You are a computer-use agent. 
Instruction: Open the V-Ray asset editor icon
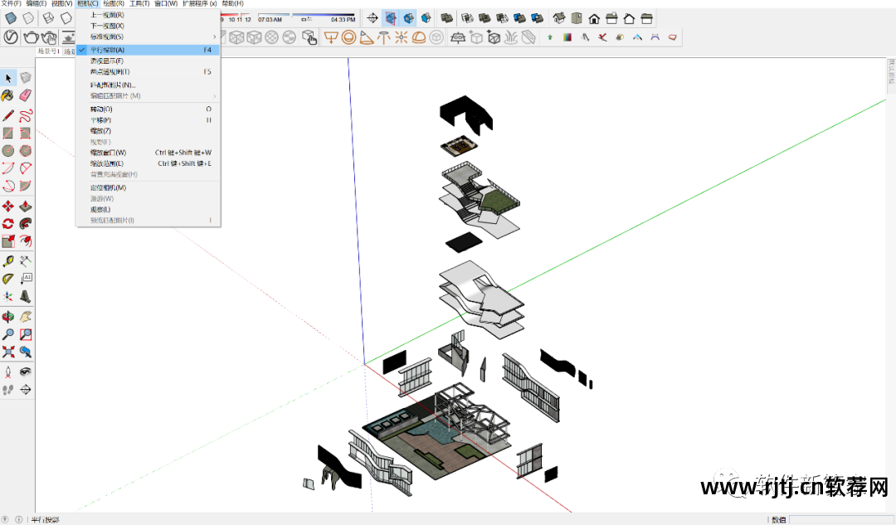click(10, 37)
